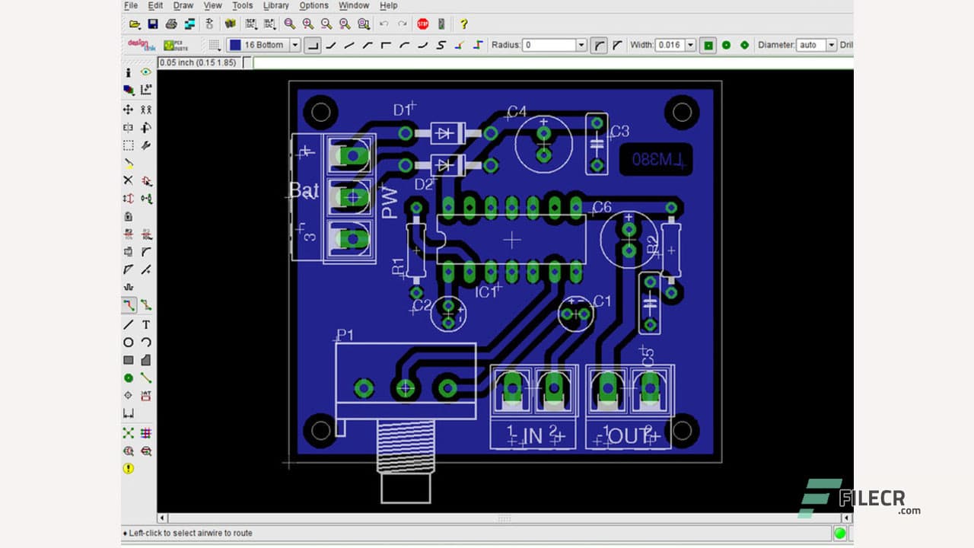Open the Width value dropdown
The image size is (974, 548).
(690, 46)
